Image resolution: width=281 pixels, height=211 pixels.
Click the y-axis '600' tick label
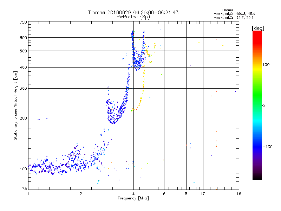[x=23, y=38]
